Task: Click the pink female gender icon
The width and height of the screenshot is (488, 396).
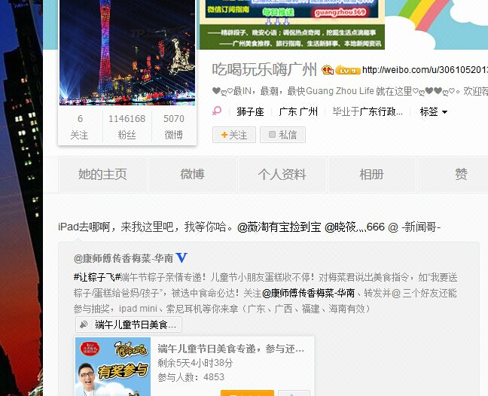Action: (x=217, y=111)
